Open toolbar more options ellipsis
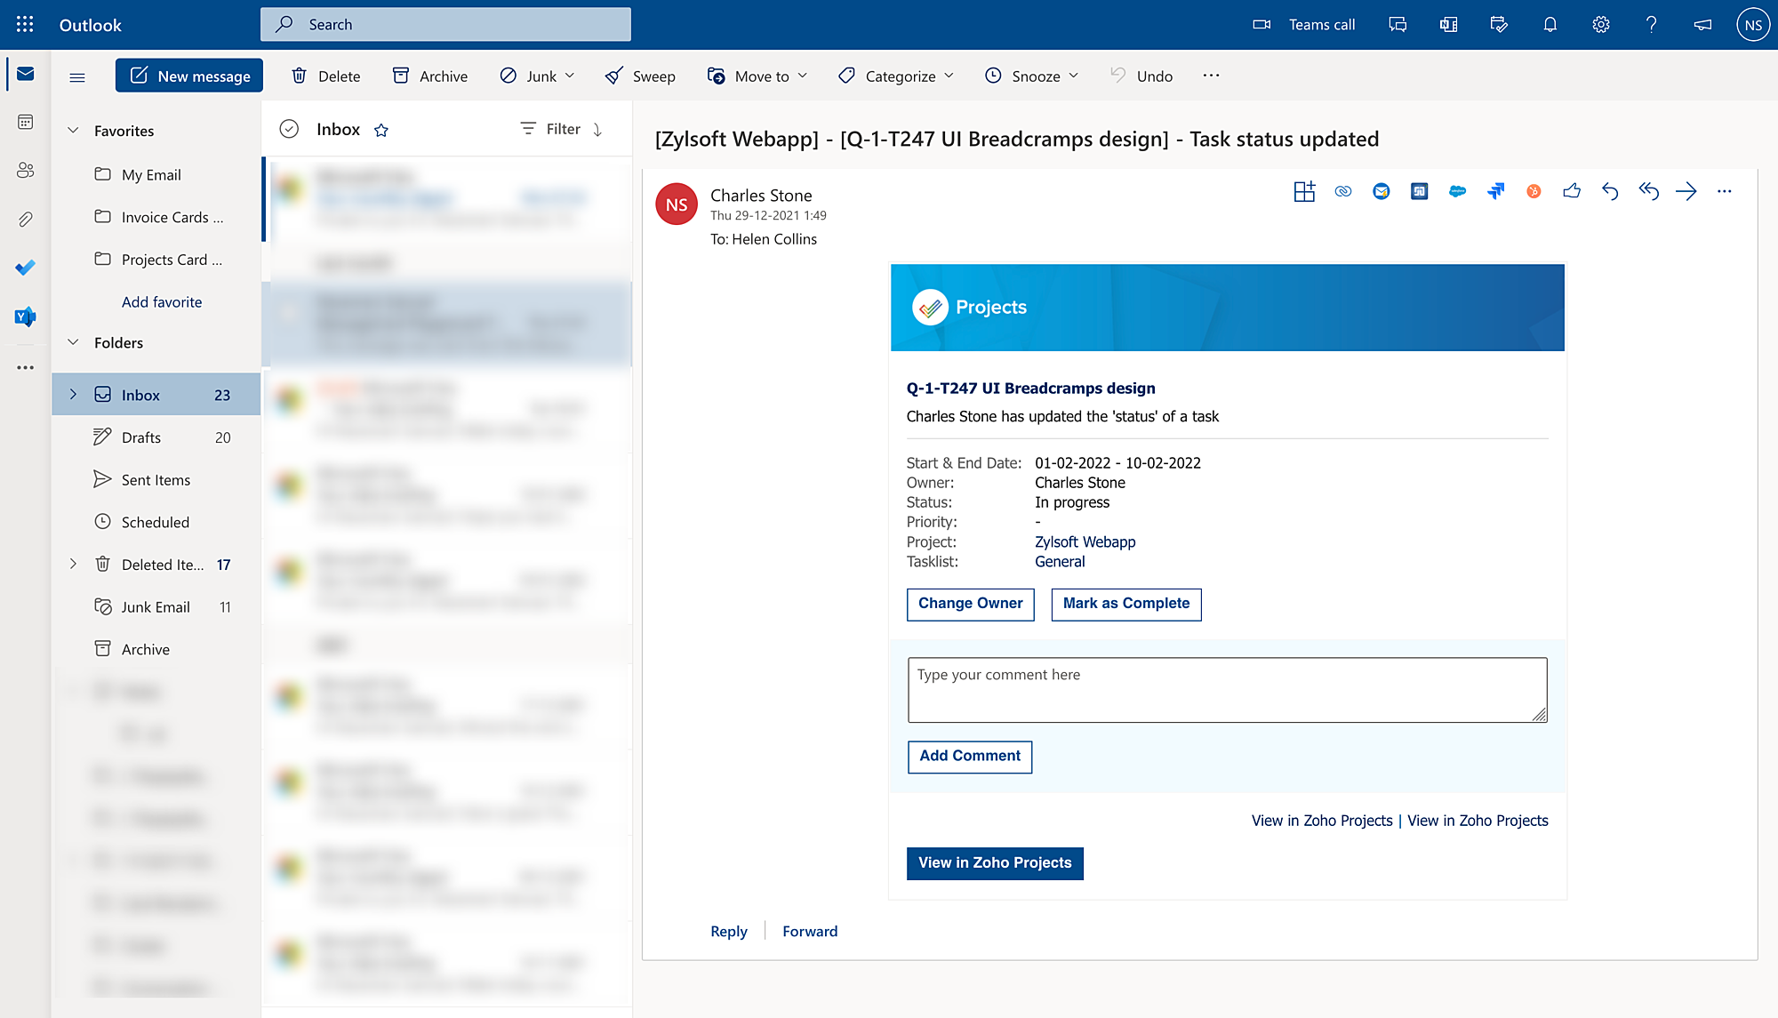The height and width of the screenshot is (1018, 1778). point(1211,76)
